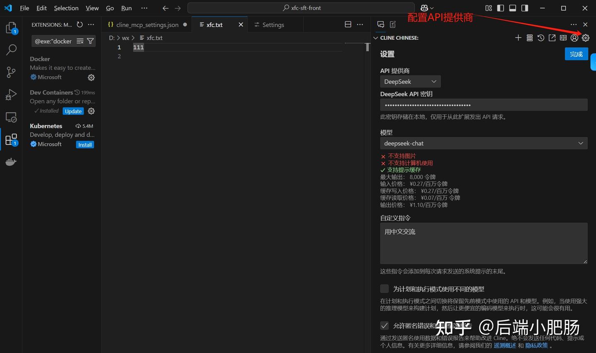The height and width of the screenshot is (353, 596).
Task: Open View menu
Action: point(92,8)
